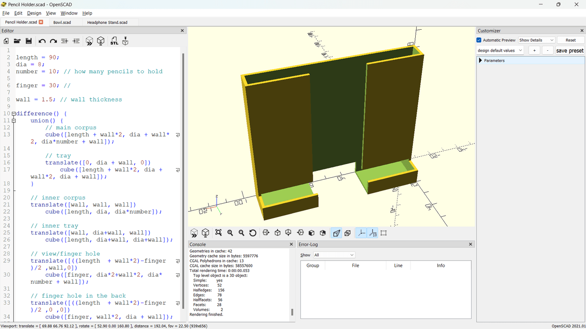Viewport: 586px width, 329px height.
Task: Click View All icon below the viewport
Action: point(218,233)
